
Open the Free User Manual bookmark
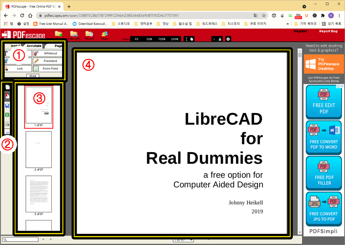click(x=51, y=24)
